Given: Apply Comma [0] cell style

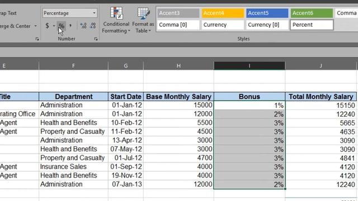Looking at the screenshot, I should (x=178, y=25).
